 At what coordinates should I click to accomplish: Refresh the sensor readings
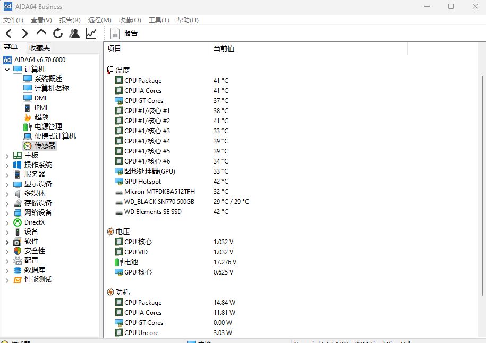coord(58,33)
